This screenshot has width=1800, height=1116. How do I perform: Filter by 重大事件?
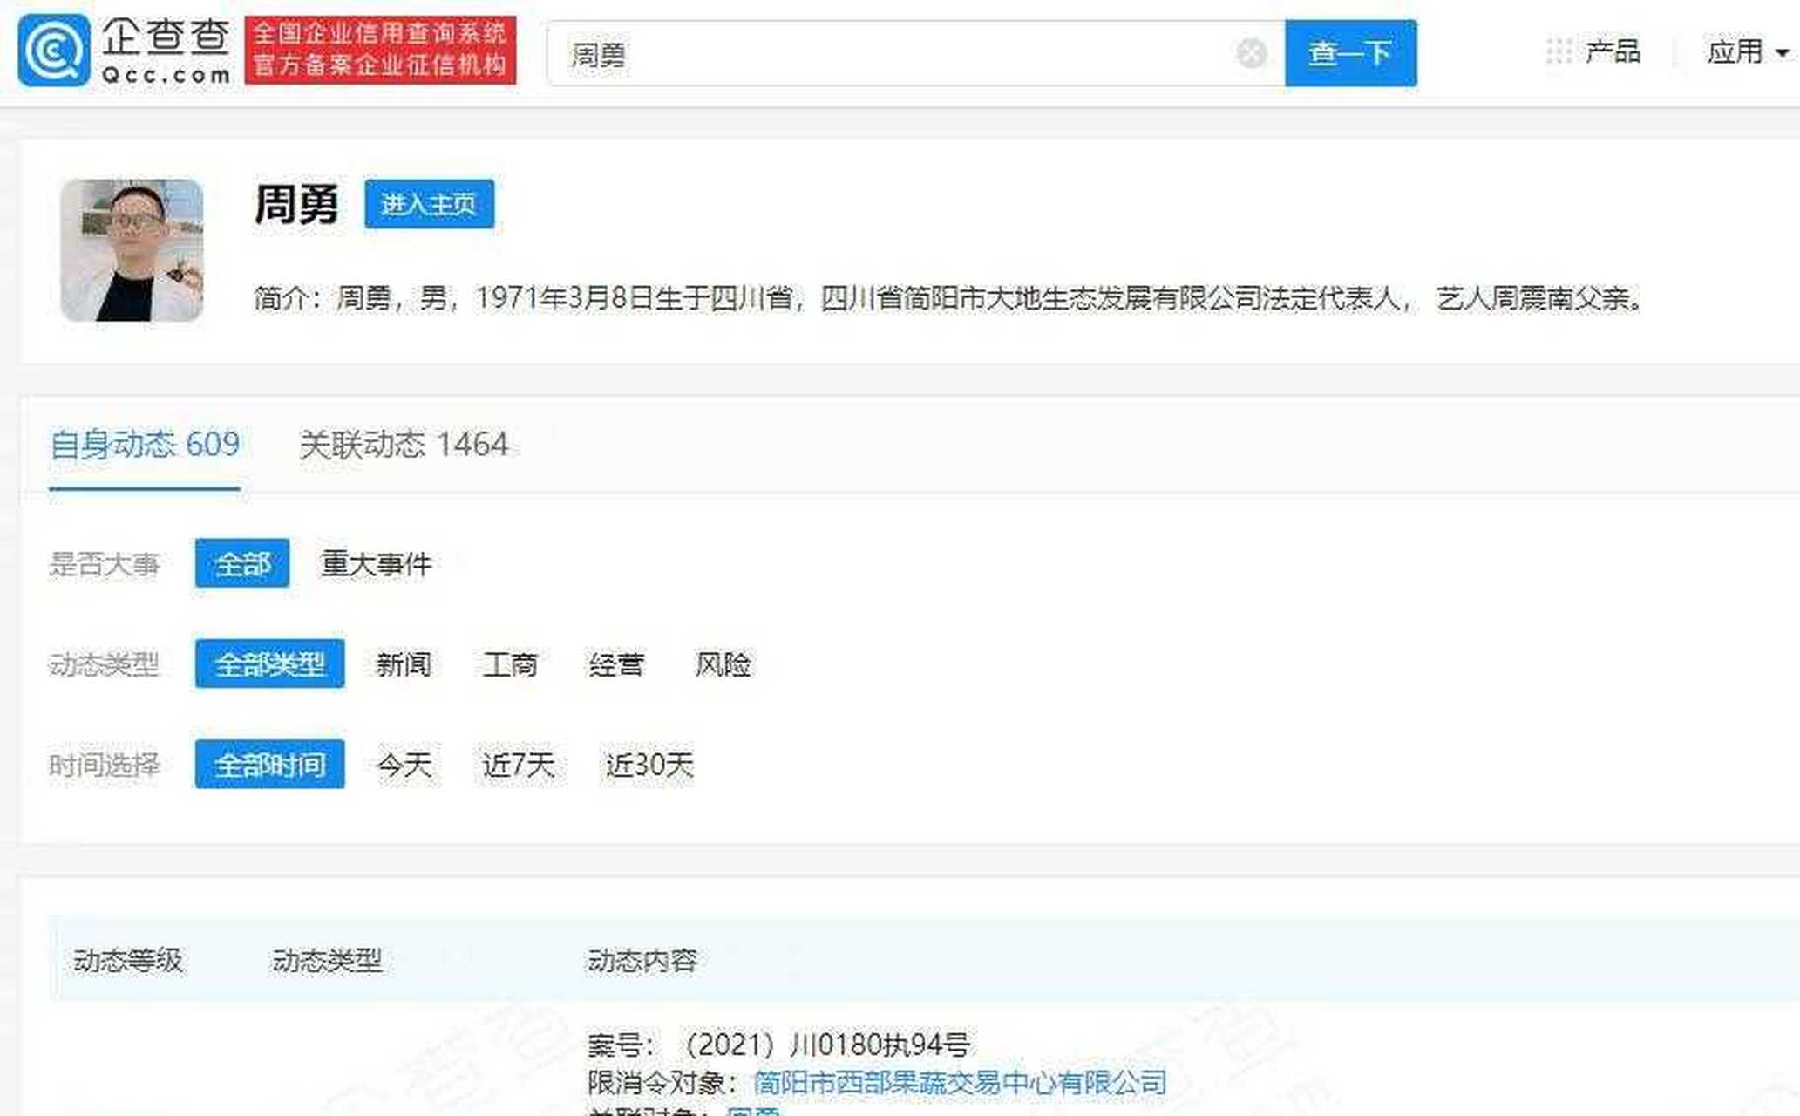pos(377,564)
